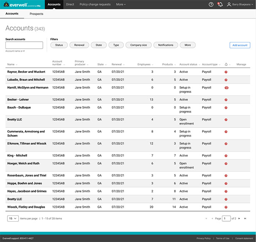The image size is (256, 242).
Task: Open the Type filter
Action: pos(116,45)
